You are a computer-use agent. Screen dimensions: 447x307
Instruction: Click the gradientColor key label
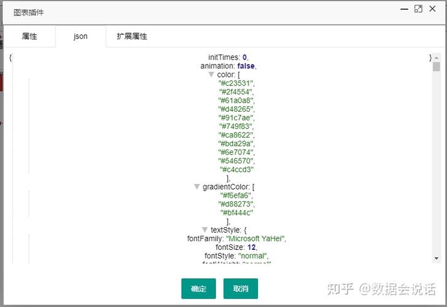[226, 187]
